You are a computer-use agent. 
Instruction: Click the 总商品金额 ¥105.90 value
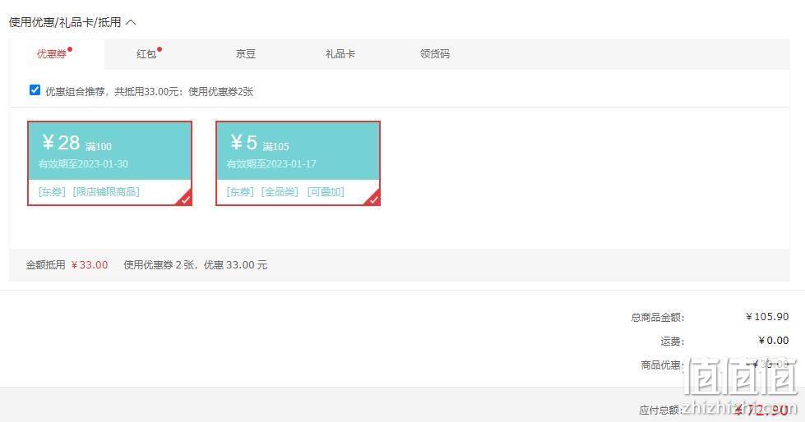[767, 317]
